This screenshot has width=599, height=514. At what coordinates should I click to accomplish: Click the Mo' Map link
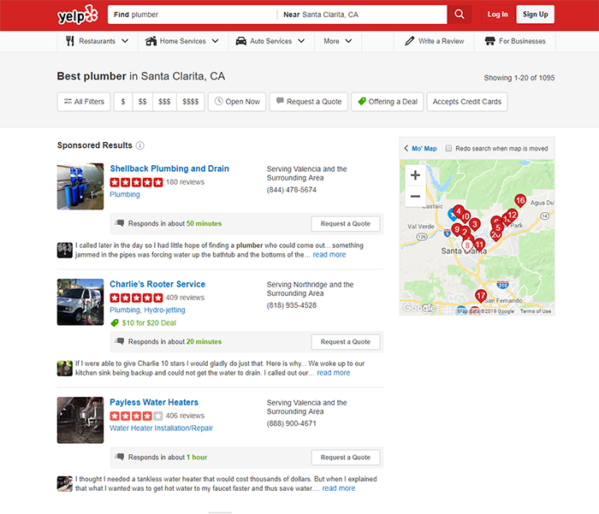click(x=424, y=148)
